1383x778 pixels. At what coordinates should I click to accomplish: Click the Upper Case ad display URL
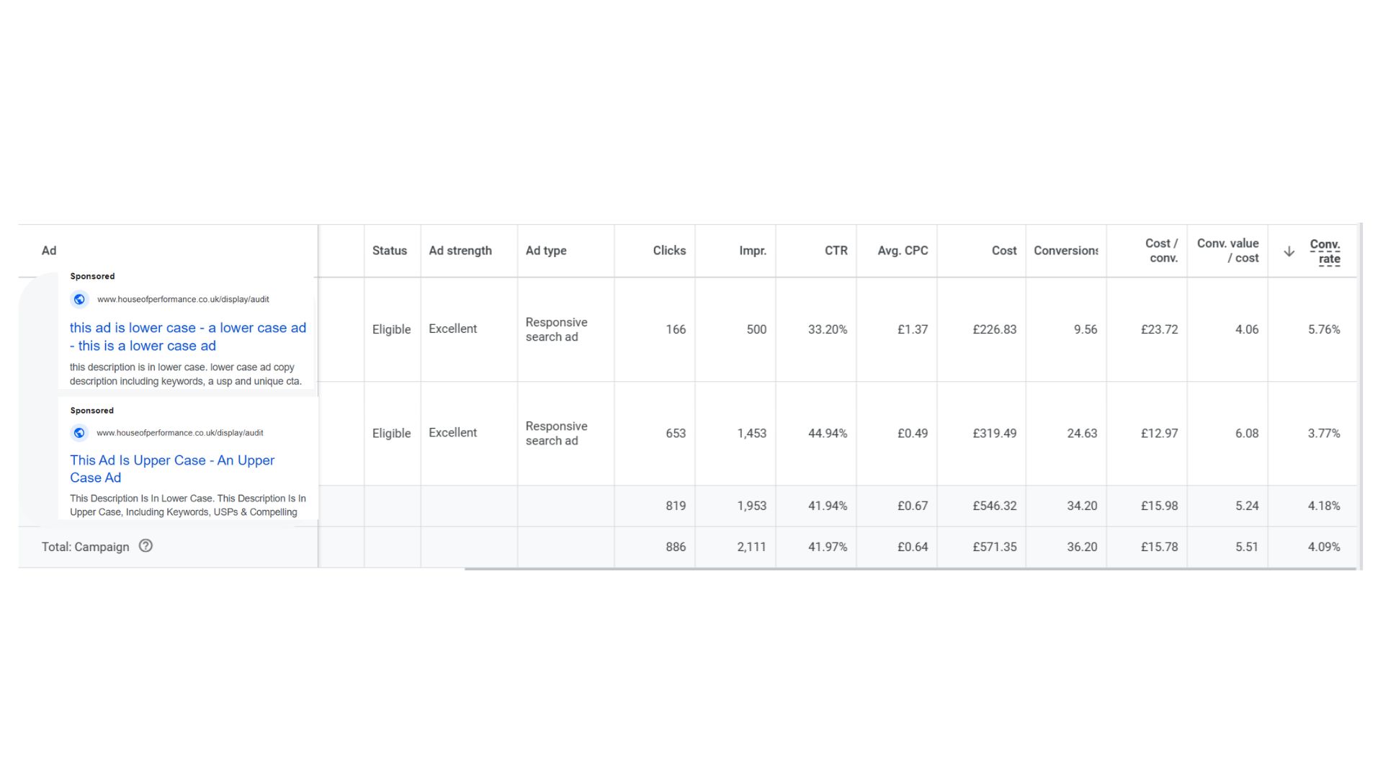point(179,433)
